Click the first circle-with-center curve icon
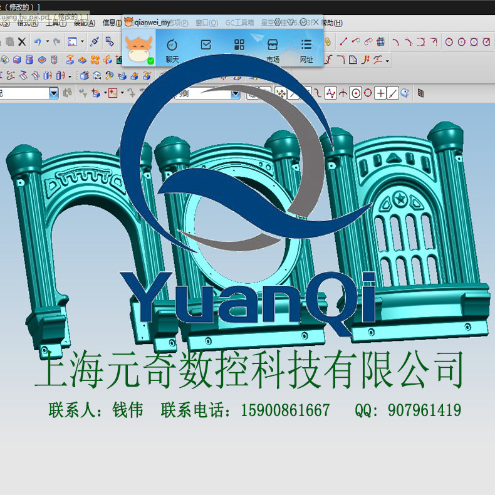Viewport: 495px width, 495px height. (449, 42)
